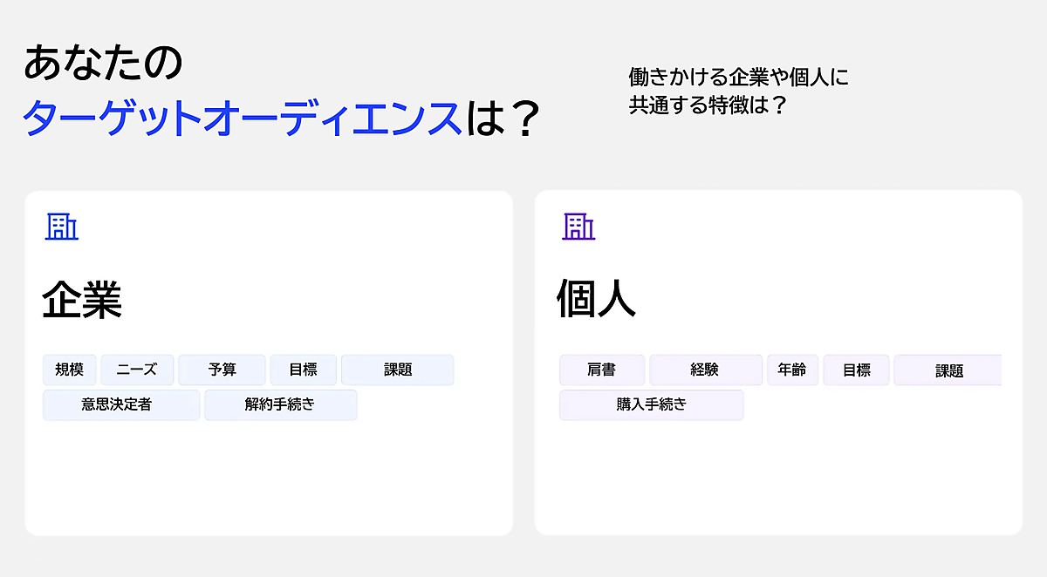This screenshot has height=577, width=1047.
Task: Select the 規模 tag under 企業
Action: (70, 370)
